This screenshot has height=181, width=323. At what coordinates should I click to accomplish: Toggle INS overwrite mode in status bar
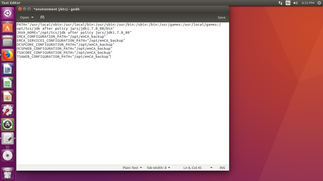pos(222,168)
